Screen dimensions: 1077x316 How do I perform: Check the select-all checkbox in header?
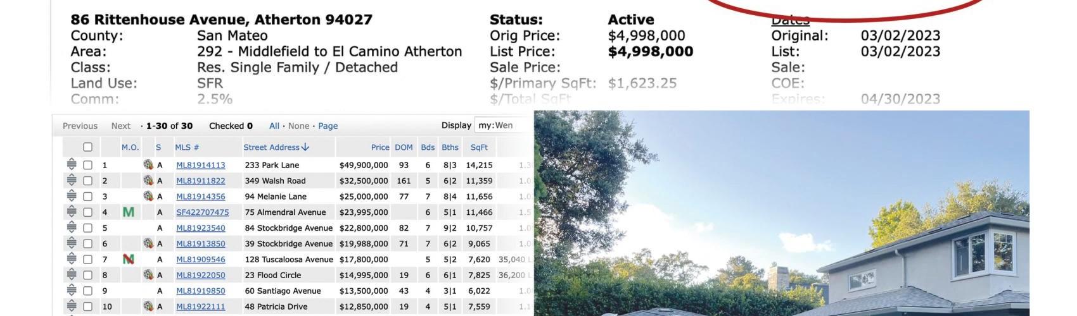point(88,147)
